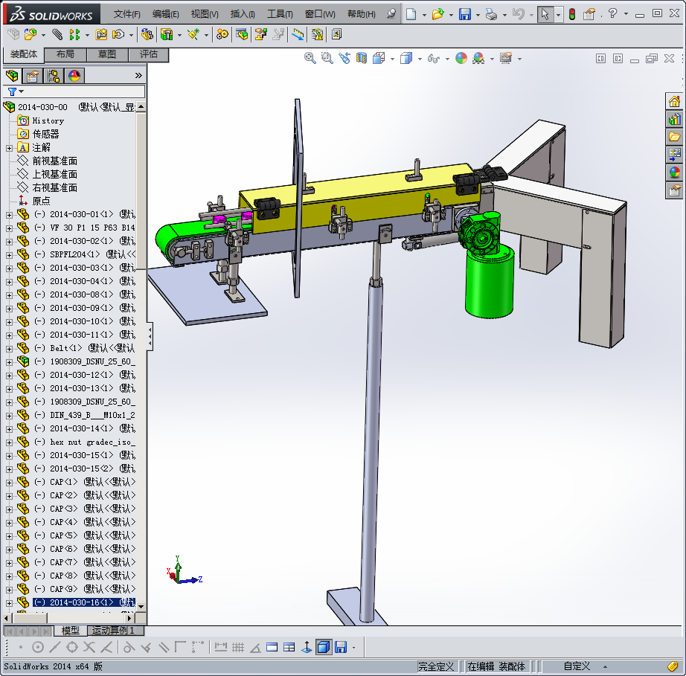686x676 pixels.
Task: Click the Open file folder icon
Action: [437, 14]
